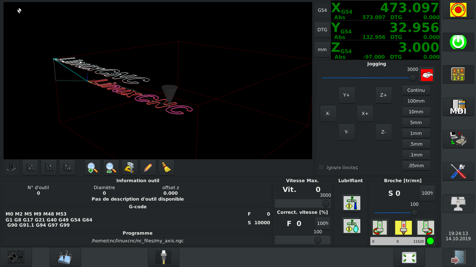The image size is (476, 267).
Task: Open touch off clamp icon button
Action: (65, 257)
